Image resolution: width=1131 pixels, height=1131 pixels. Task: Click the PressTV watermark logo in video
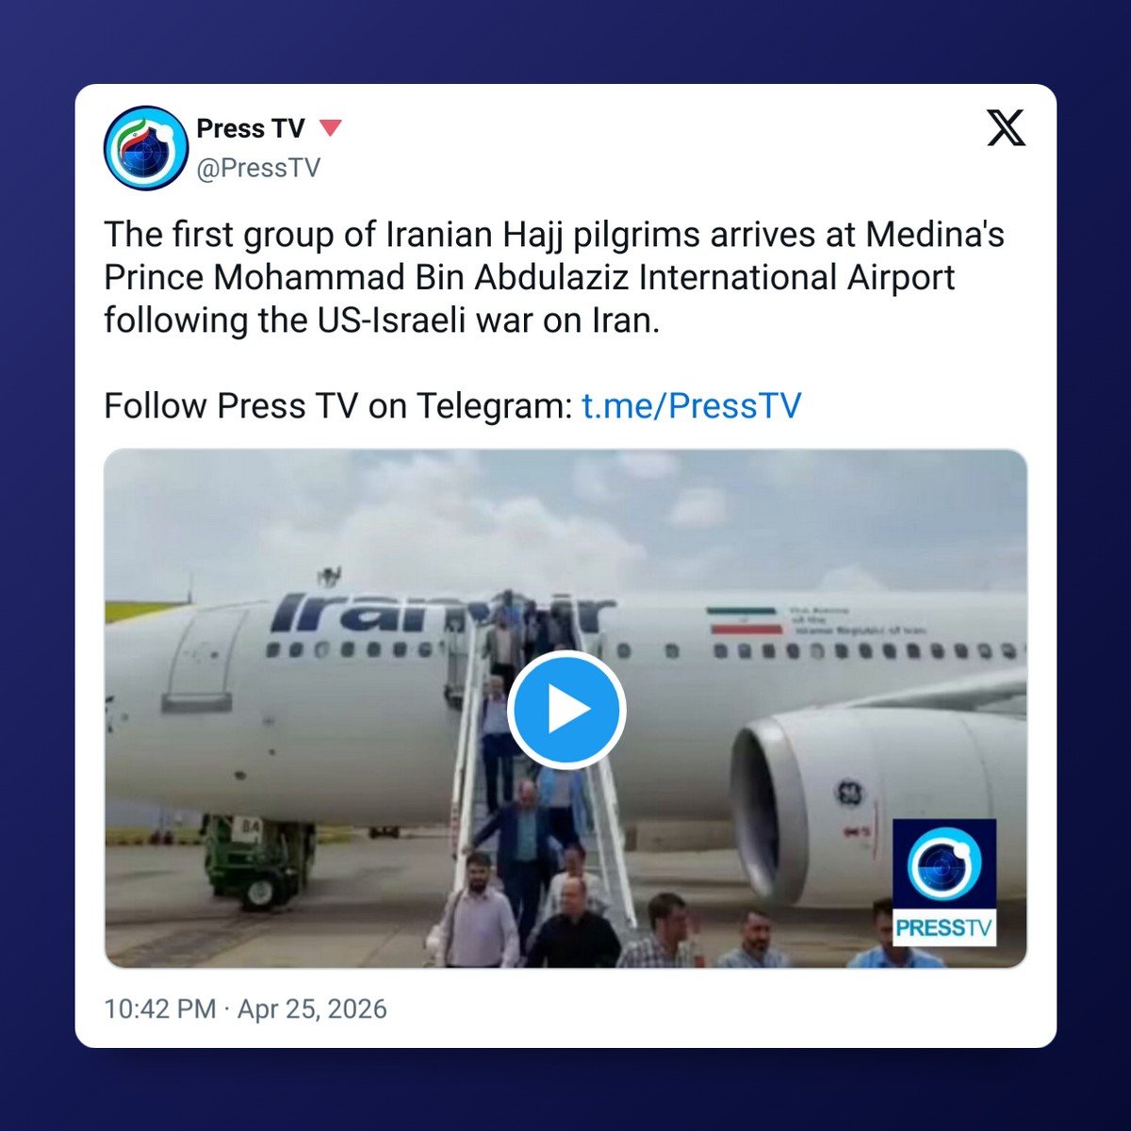tap(944, 882)
